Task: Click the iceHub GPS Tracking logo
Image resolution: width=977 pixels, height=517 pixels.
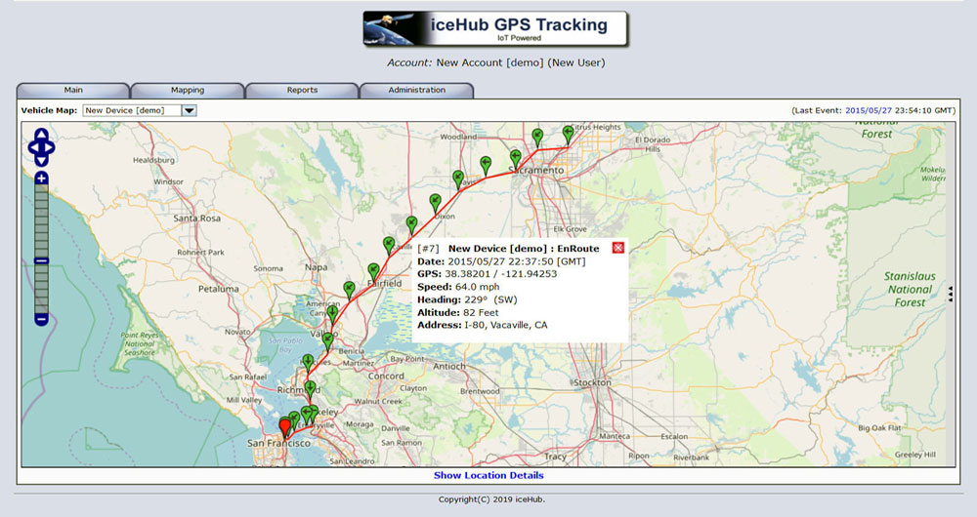Action: pos(495,28)
